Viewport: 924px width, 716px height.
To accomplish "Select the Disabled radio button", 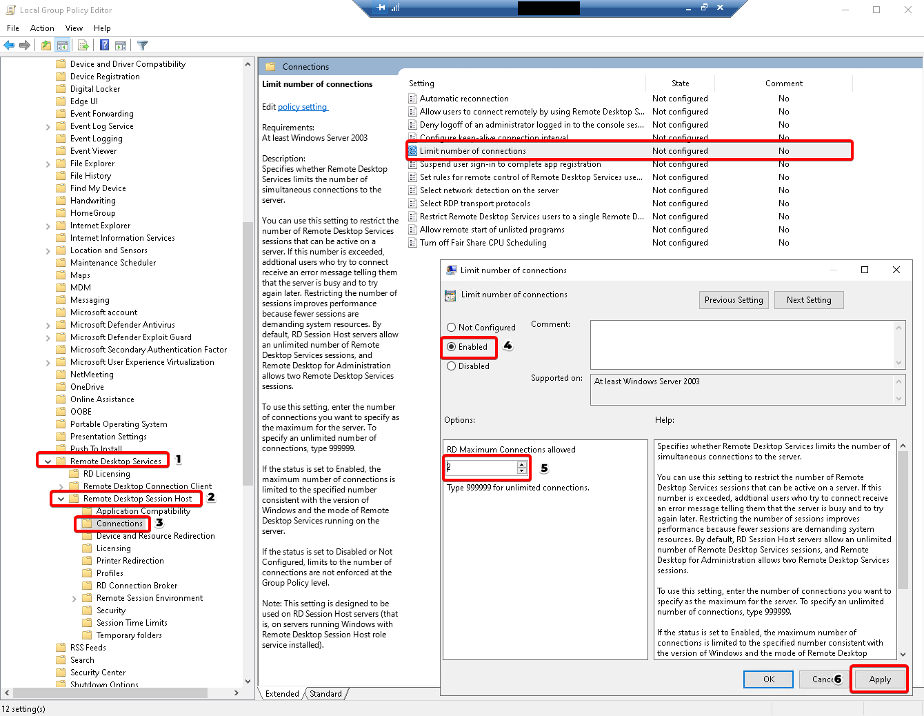I will tap(452, 366).
